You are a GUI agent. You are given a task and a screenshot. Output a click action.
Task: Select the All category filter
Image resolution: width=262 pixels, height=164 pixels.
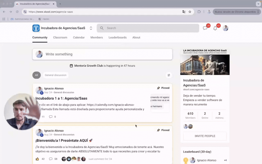tap(36, 75)
